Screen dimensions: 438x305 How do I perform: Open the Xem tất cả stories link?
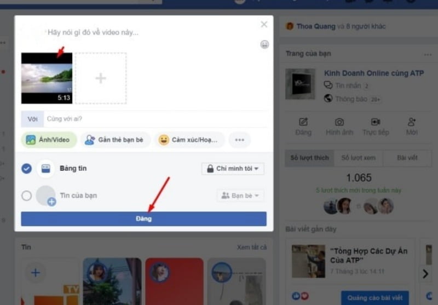click(x=251, y=247)
